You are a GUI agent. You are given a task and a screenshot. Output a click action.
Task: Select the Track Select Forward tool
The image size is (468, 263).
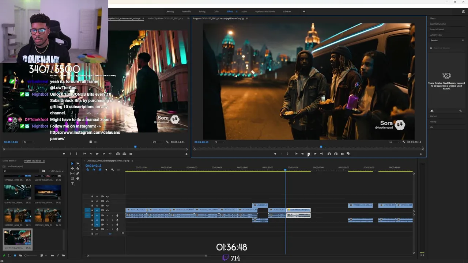click(78, 164)
